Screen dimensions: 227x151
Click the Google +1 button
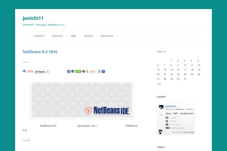93,71
